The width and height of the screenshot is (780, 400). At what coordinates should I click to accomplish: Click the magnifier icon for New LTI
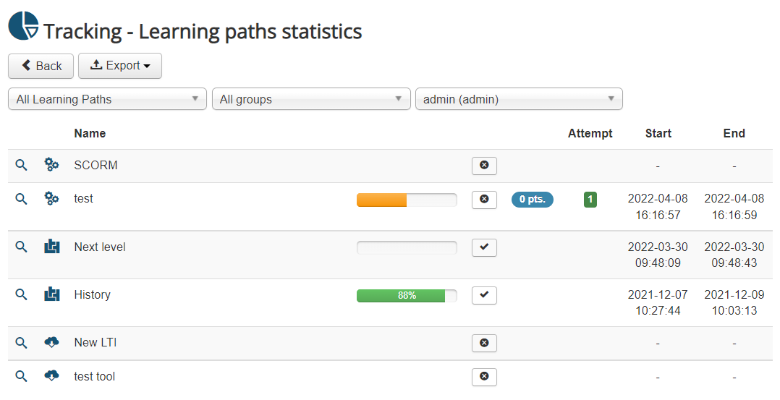[21, 342]
